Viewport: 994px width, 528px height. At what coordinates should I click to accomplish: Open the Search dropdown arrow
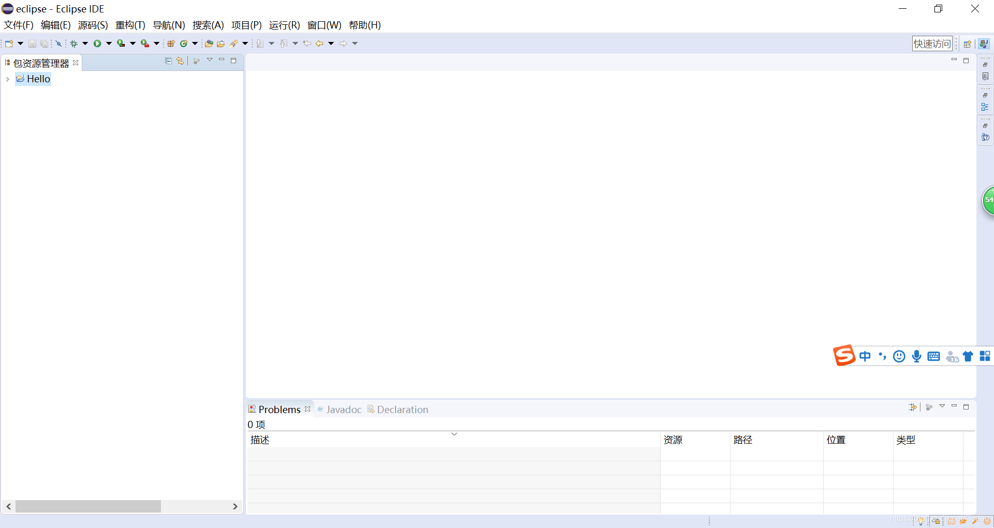[245, 43]
